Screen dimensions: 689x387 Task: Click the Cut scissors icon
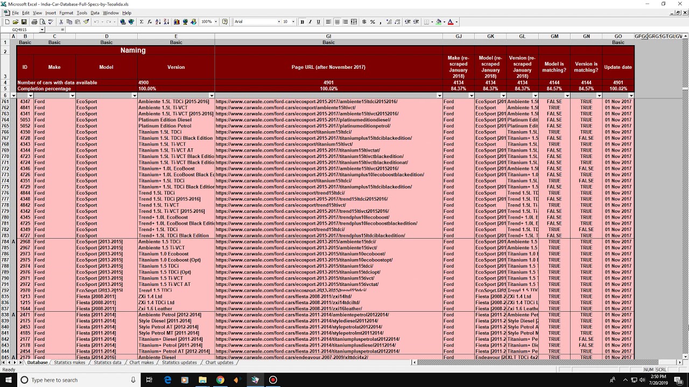[61, 21]
